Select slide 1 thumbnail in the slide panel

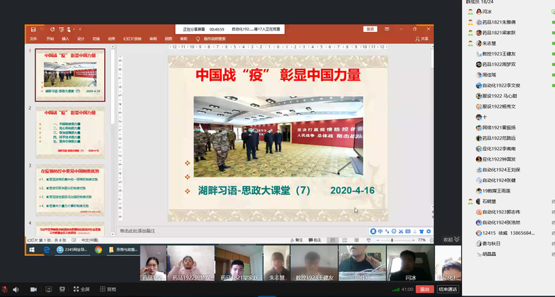click(70, 75)
